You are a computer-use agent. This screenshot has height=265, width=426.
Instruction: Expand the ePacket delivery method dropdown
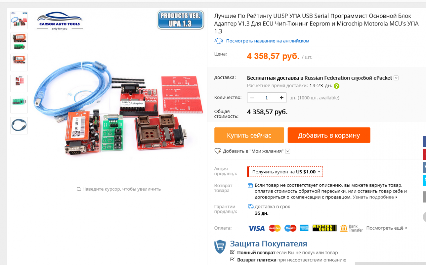396,78
